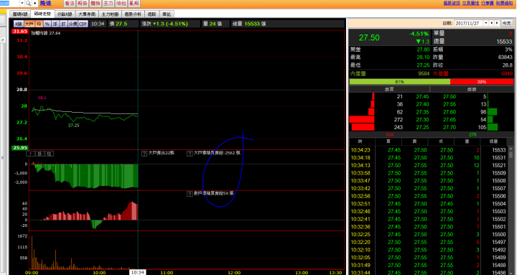The height and width of the screenshot is (275, 517).
Task: Switch to the 大單券商 tab
Action: [87, 14]
